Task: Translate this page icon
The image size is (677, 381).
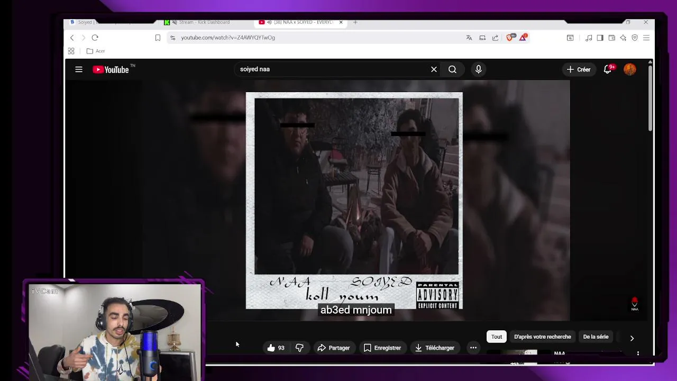Action: [x=469, y=38]
